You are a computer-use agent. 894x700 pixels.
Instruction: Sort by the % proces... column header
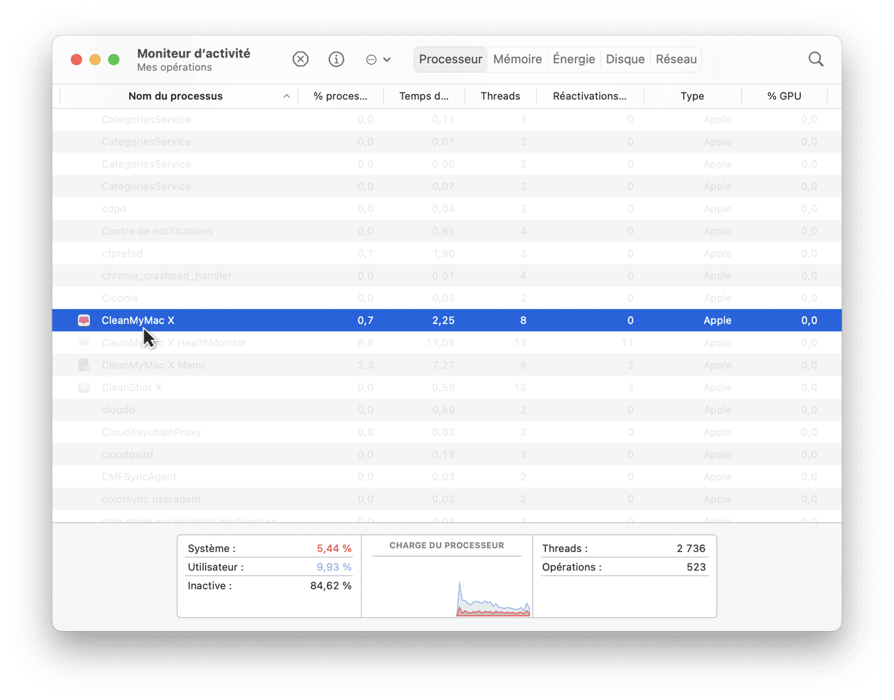340,96
